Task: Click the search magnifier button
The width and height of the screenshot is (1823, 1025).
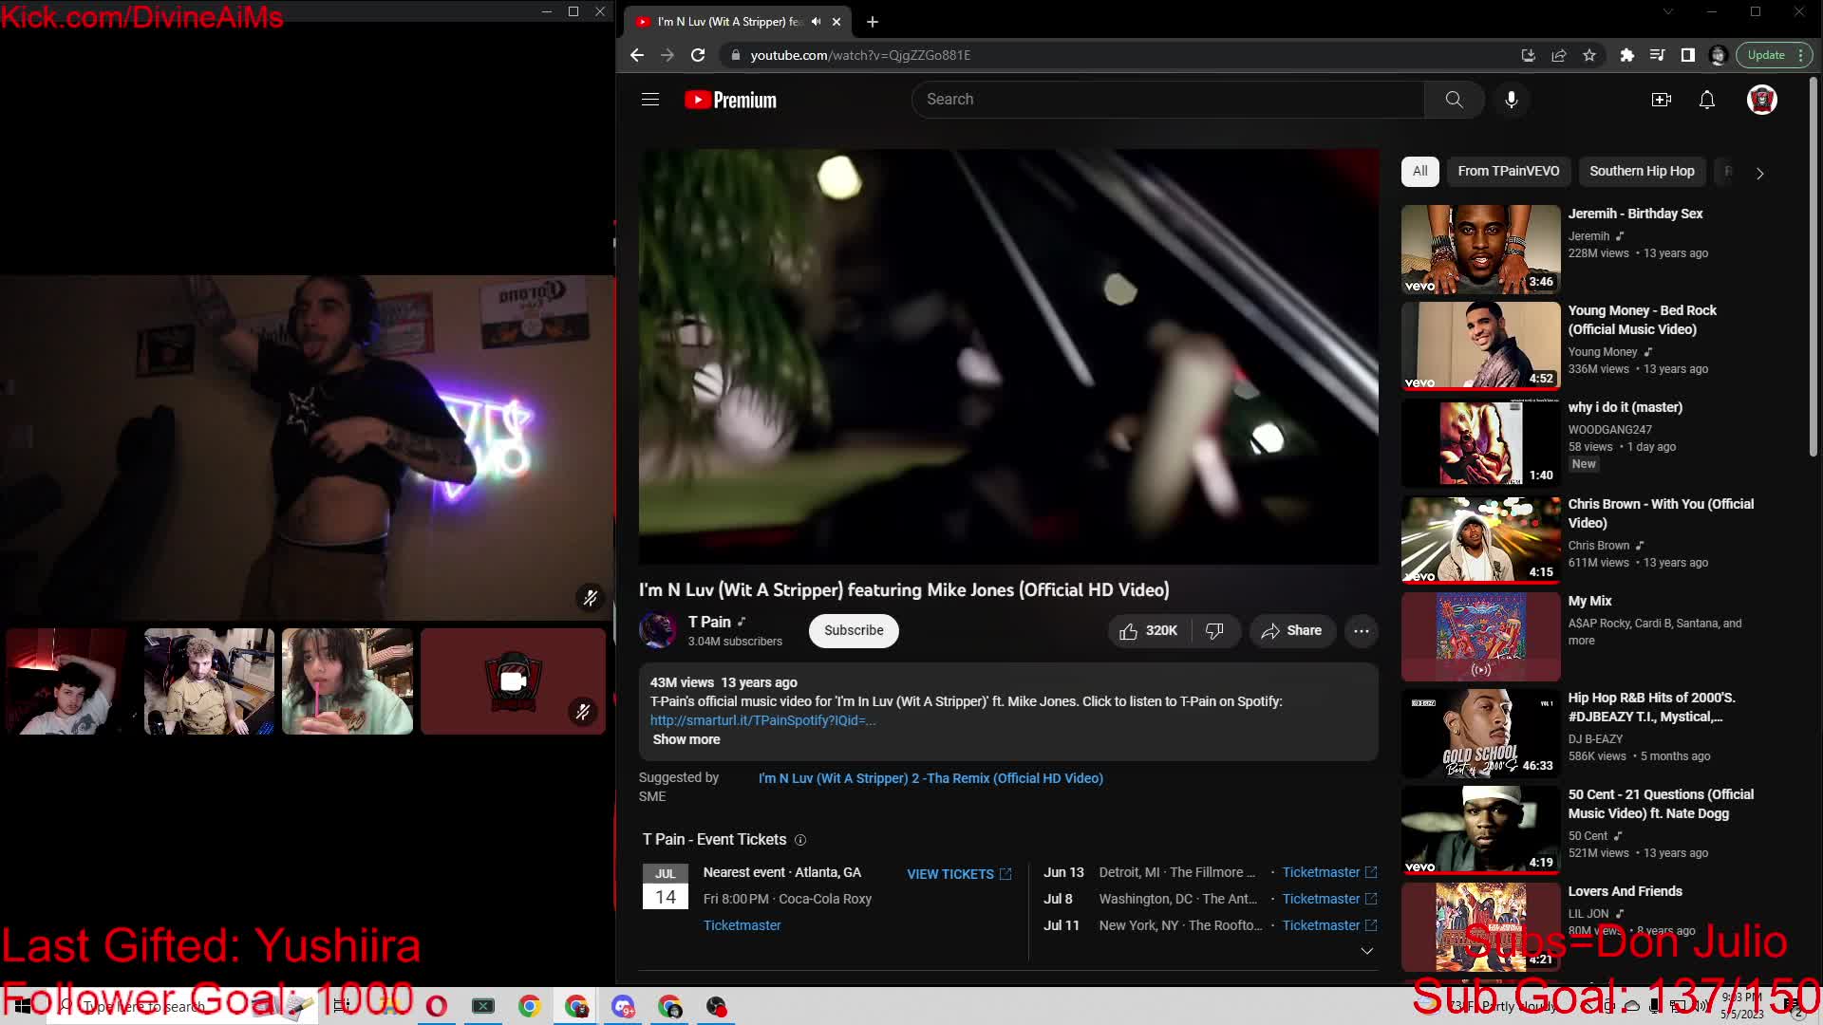Action: [x=1454, y=100]
